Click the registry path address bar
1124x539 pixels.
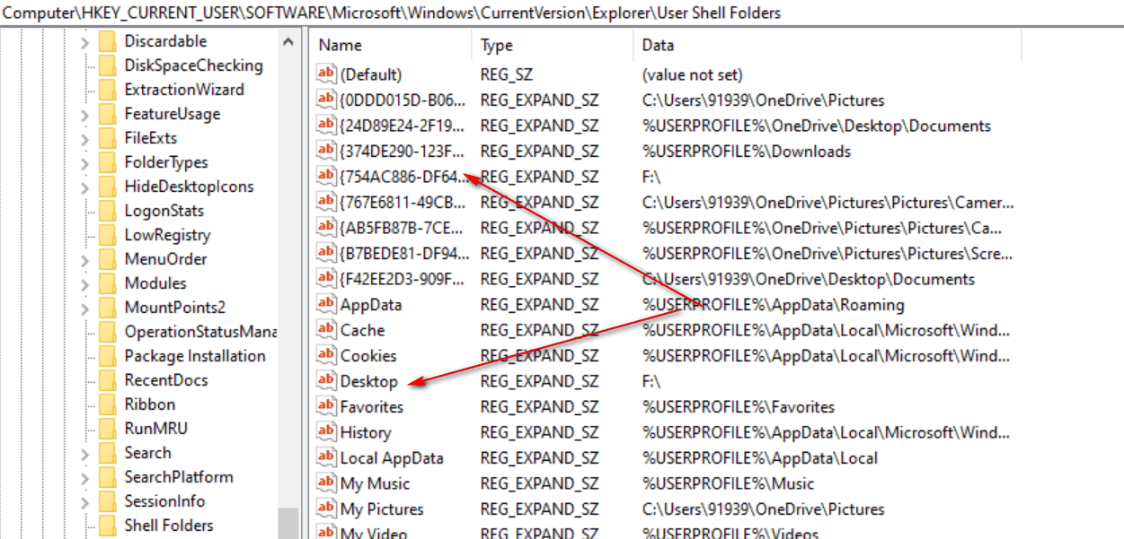click(x=562, y=13)
